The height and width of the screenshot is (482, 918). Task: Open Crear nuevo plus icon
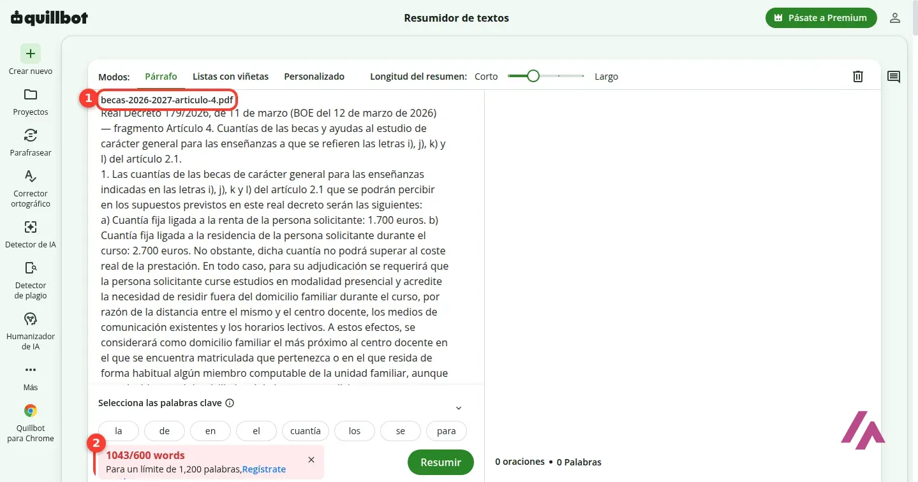coord(31,54)
